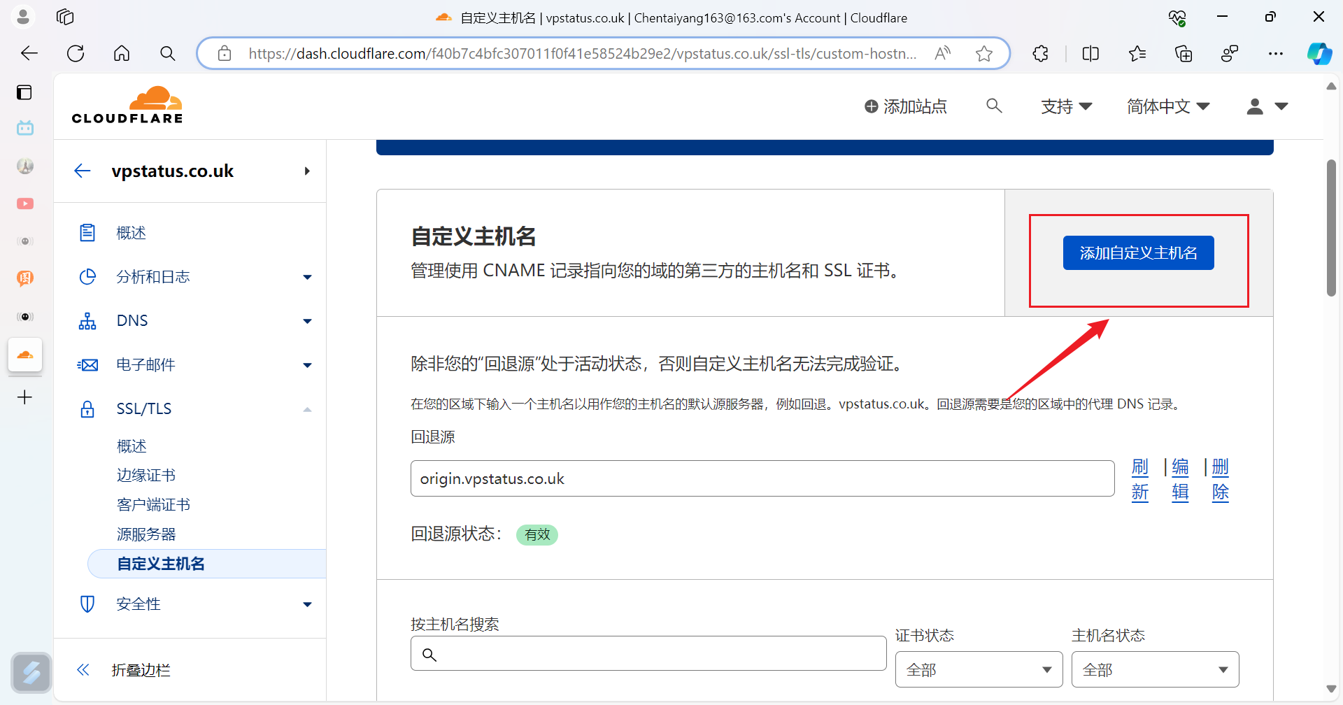The height and width of the screenshot is (705, 1343).
Task: Switch to the red video site pinned tab
Action: pyautogui.click(x=25, y=204)
